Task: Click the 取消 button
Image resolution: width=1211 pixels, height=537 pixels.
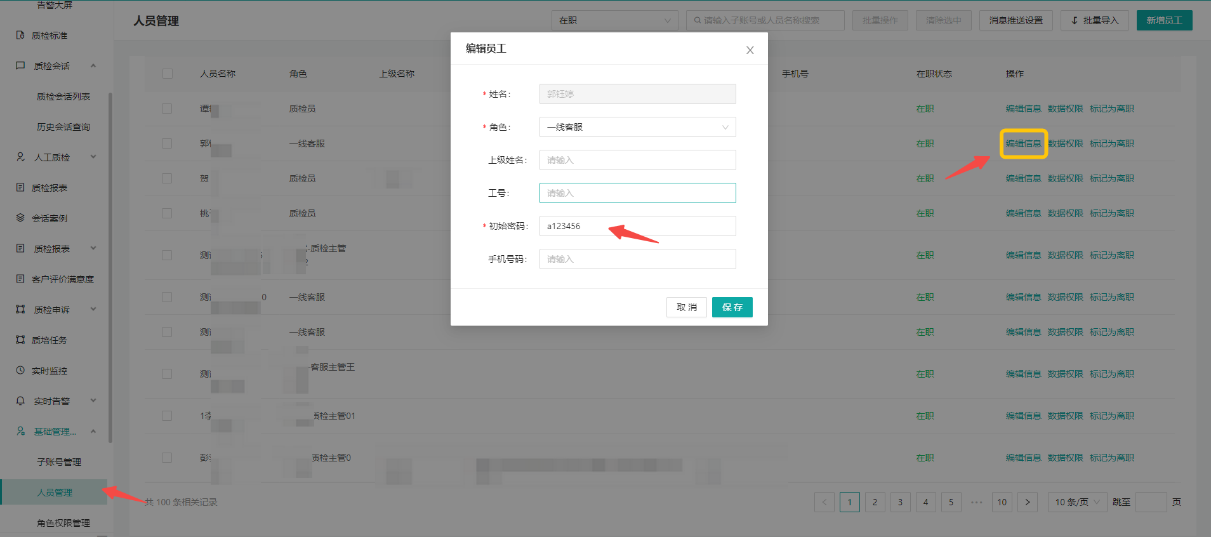Action: [686, 307]
